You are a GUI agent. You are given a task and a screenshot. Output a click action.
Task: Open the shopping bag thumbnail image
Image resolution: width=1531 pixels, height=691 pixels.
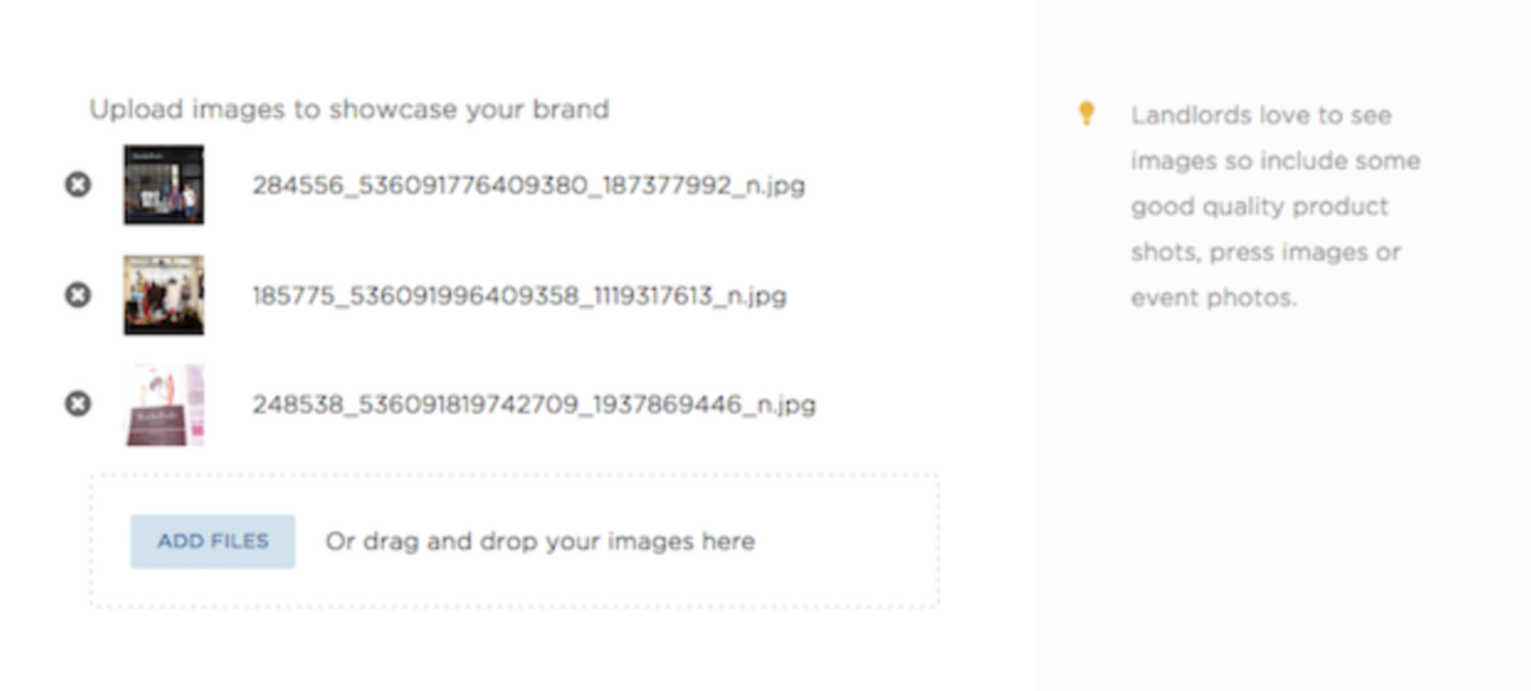click(164, 405)
